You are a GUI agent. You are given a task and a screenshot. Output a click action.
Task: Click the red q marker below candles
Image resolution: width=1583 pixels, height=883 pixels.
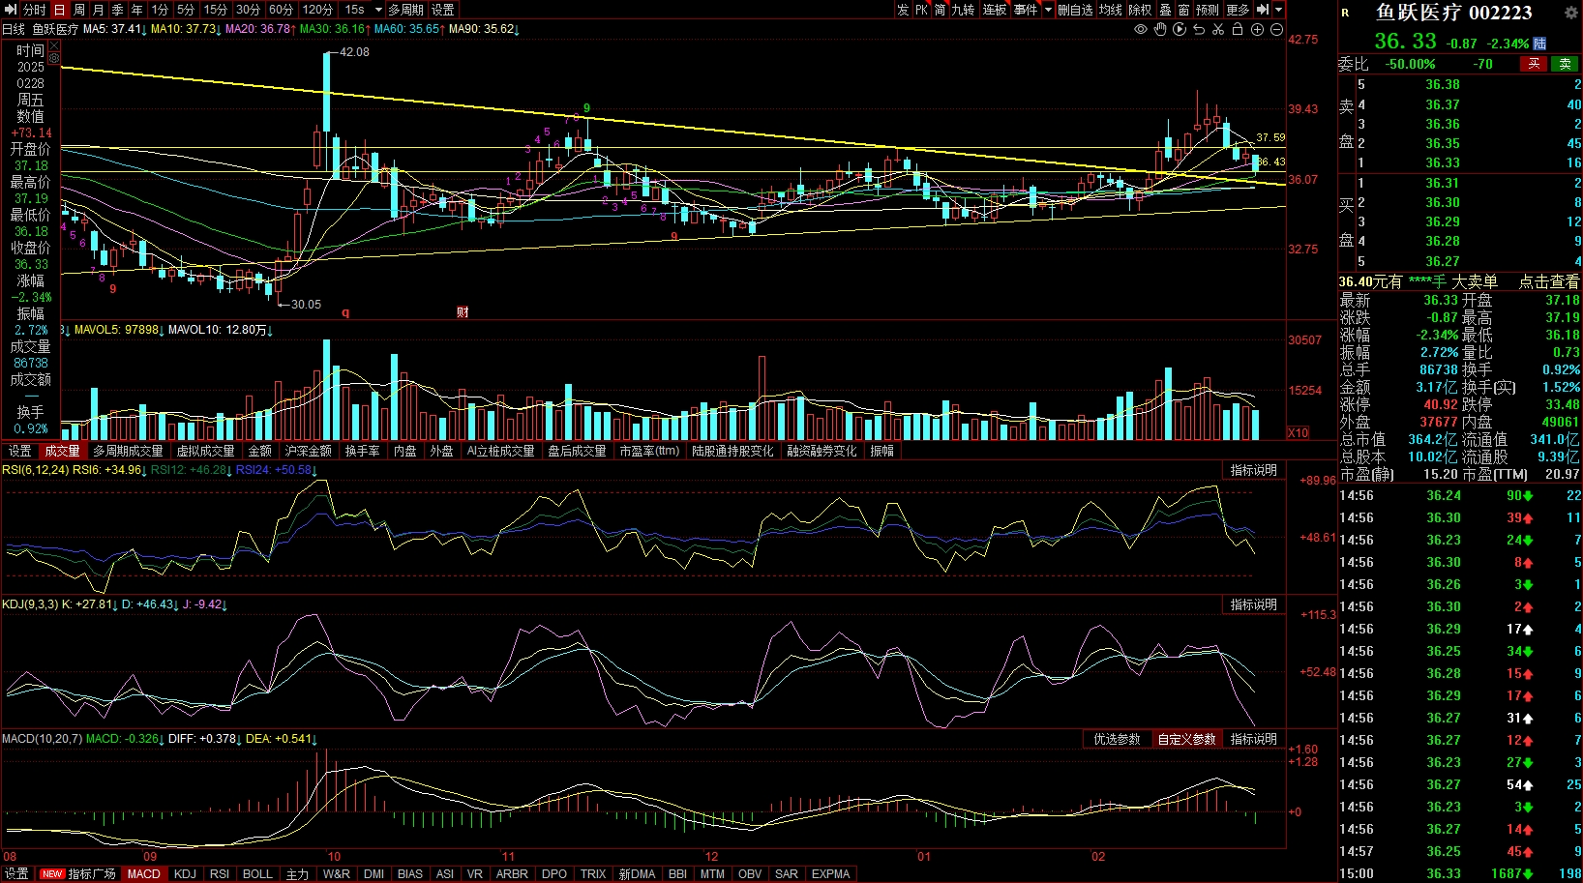click(345, 312)
